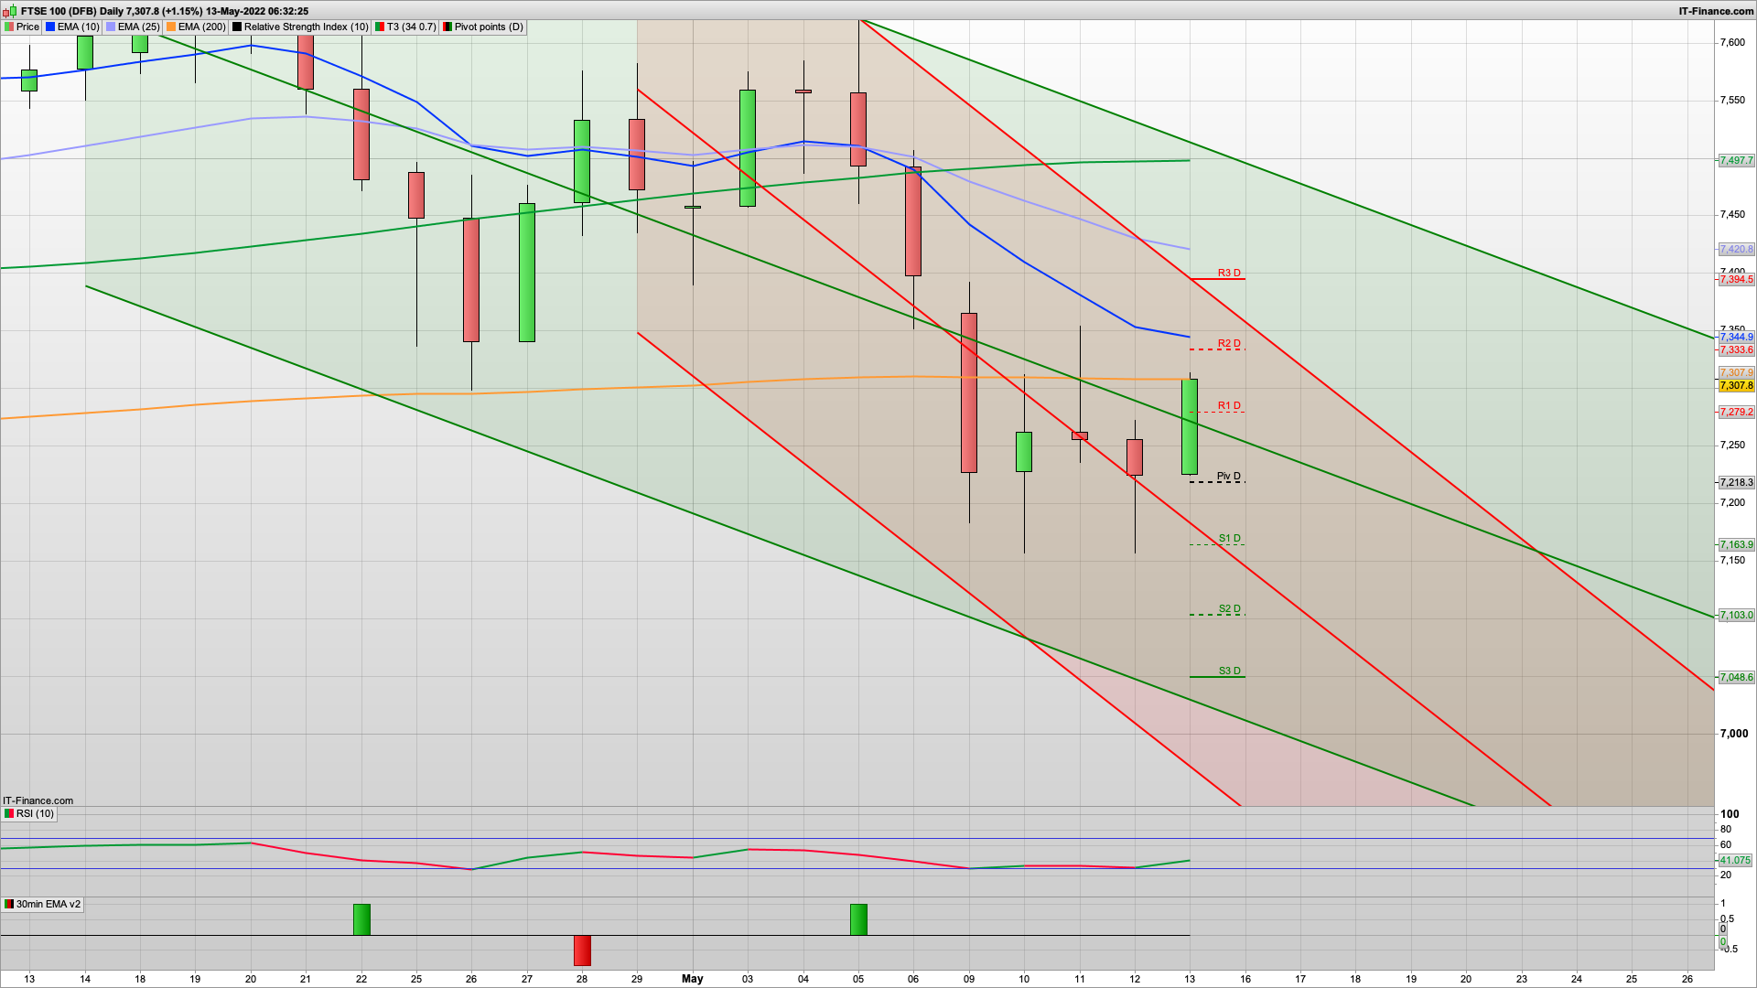Click the R3 D pivot level label

click(1229, 273)
